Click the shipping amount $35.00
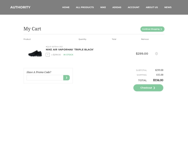Screen dimensions: 188x141 tap(160, 75)
